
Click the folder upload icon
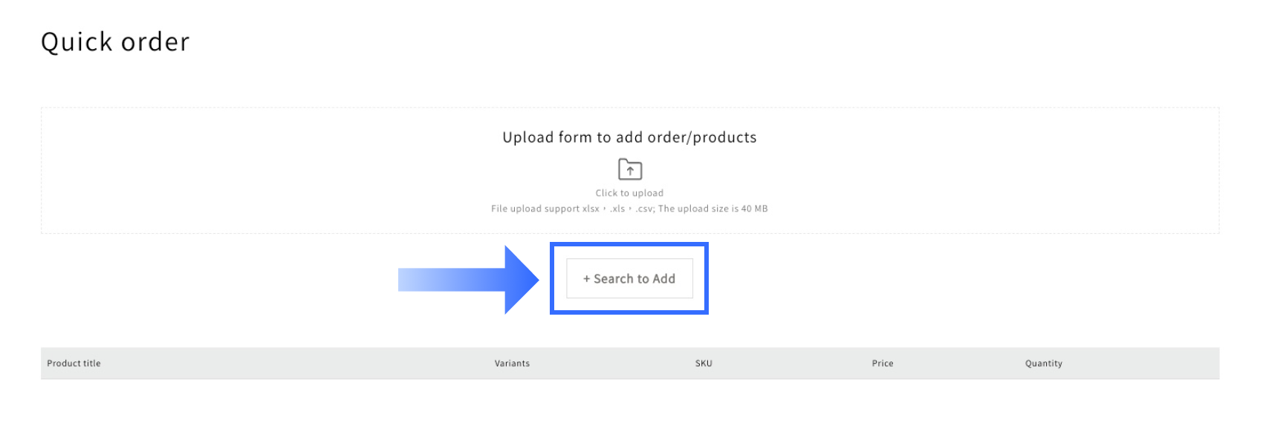[629, 169]
